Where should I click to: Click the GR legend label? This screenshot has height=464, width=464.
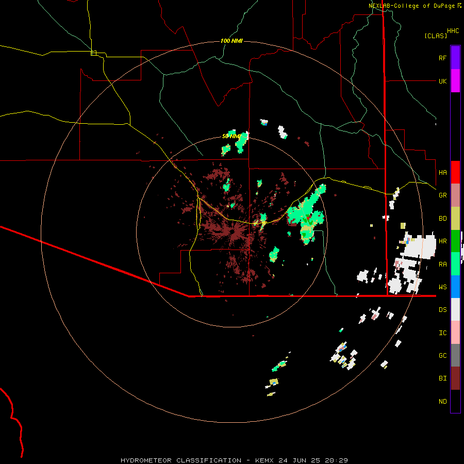[x=442, y=195]
